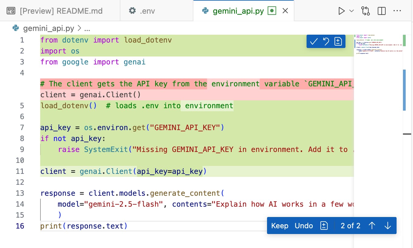Screen dimensions: 413x248
Task: Click the Keep button
Action: (x=279, y=226)
